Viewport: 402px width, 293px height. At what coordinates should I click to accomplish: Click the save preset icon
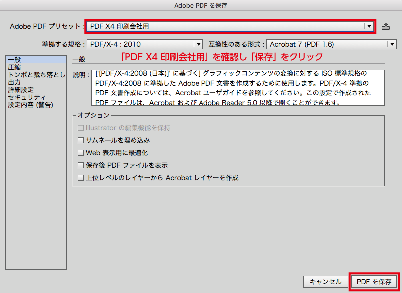(x=385, y=26)
